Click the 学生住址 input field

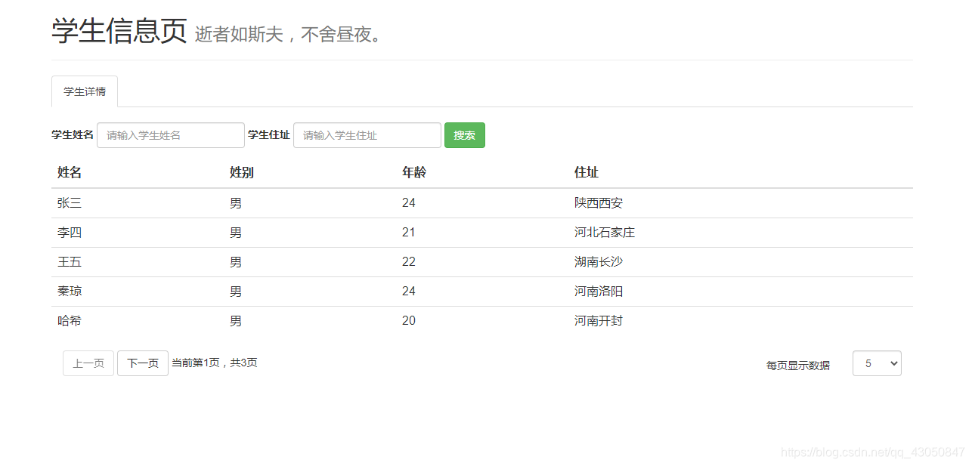pos(367,135)
